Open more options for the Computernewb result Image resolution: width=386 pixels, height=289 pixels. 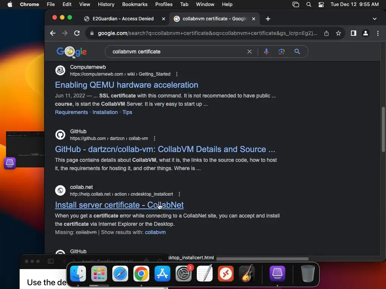click(x=177, y=74)
